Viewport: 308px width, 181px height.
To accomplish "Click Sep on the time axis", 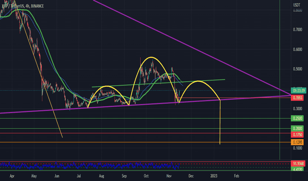I will 124,176.
